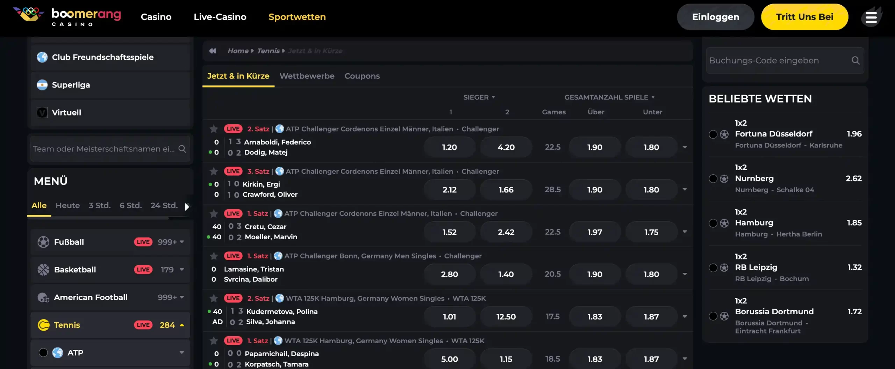Select the Fortuna Düsseldorf 1x2 bet radio

click(x=713, y=134)
